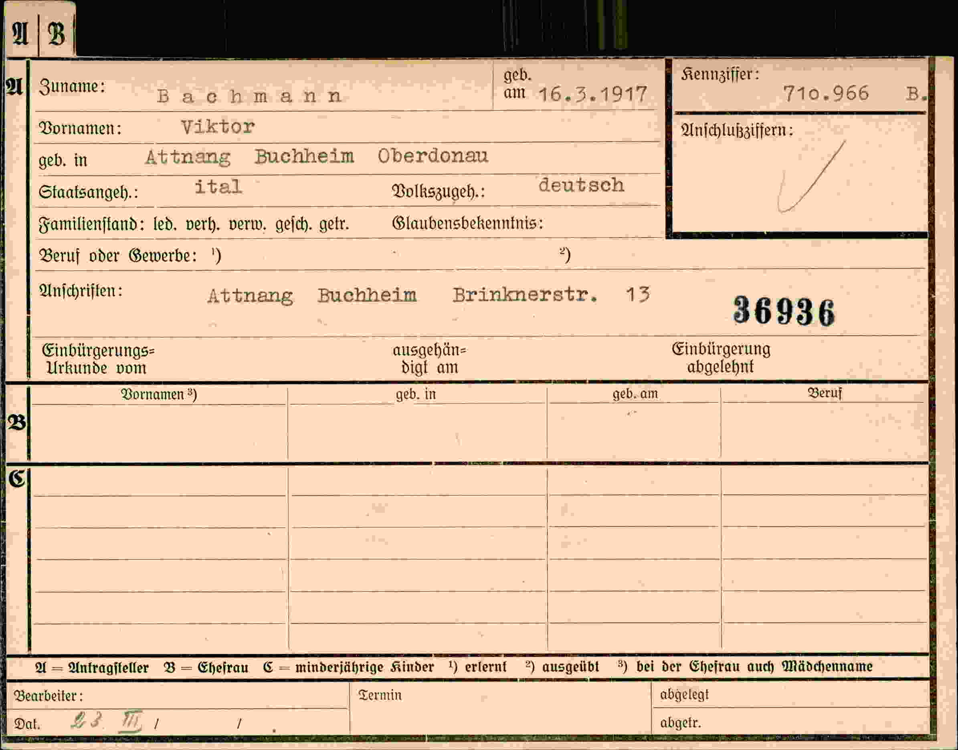Click the first name 'Viktor'

pos(218,127)
